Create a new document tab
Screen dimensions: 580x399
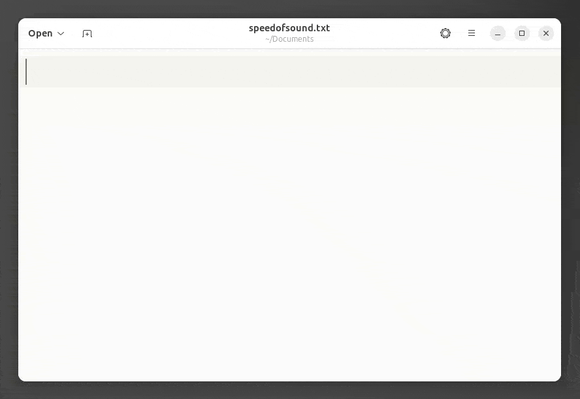point(87,34)
